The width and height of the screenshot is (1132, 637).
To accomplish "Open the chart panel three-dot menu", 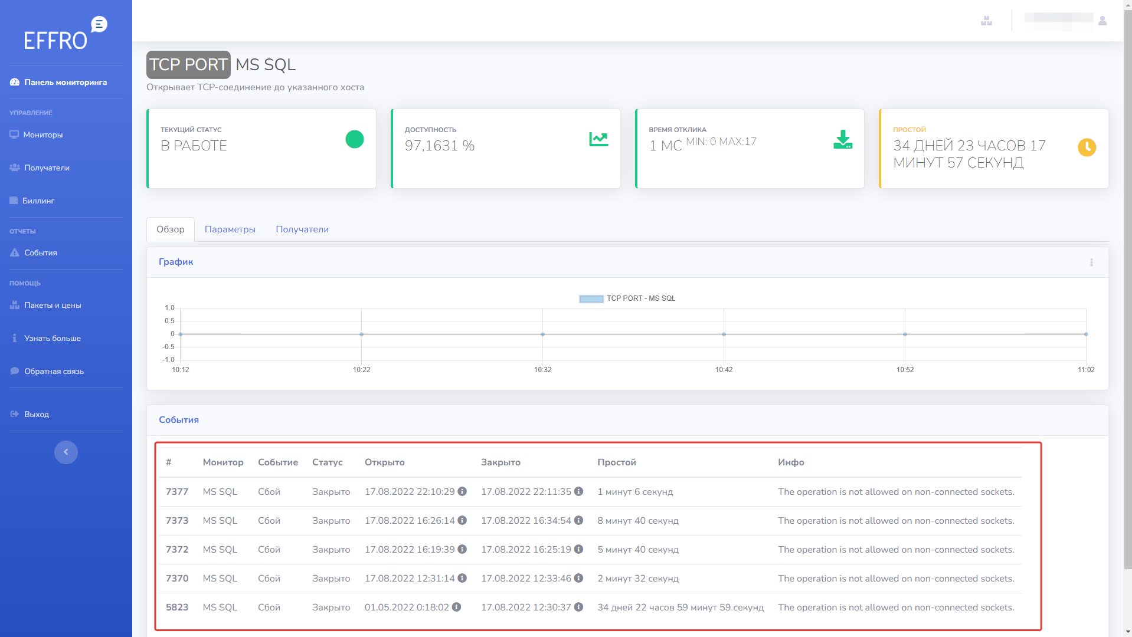I will [1091, 262].
